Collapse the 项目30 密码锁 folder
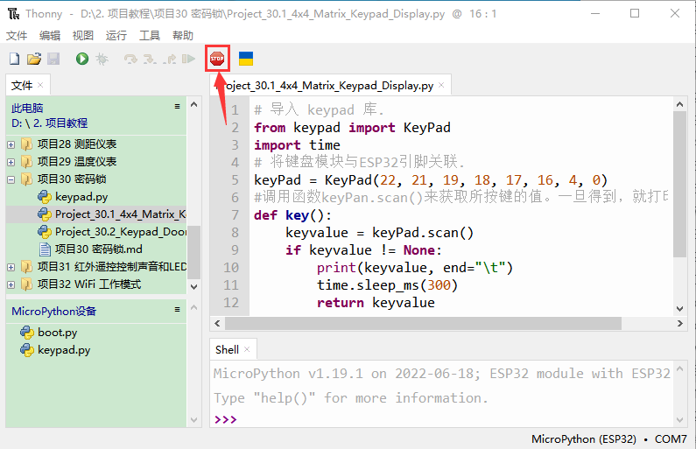 11,179
